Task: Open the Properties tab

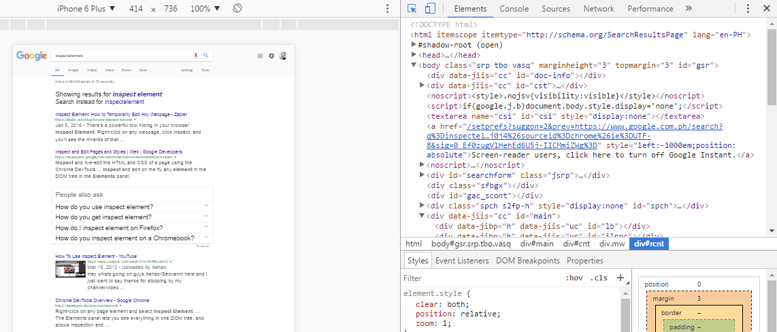Action: coord(585,260)
